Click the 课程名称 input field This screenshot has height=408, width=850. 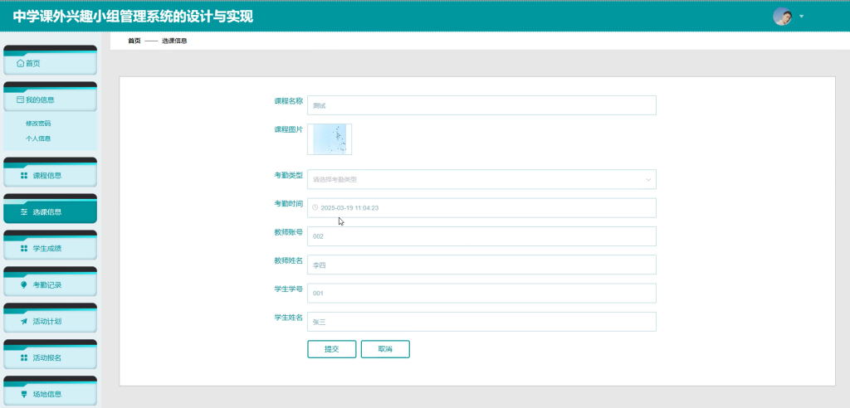[x=482, y=105]
